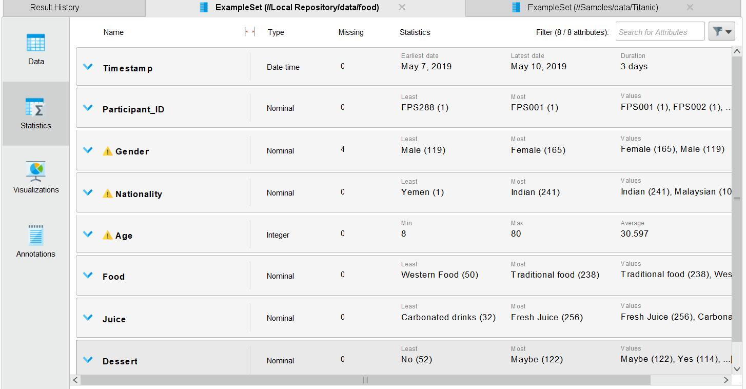The image size is (746, 389).
Task: Expand the Food attribute row
Action: pos(88,276)
